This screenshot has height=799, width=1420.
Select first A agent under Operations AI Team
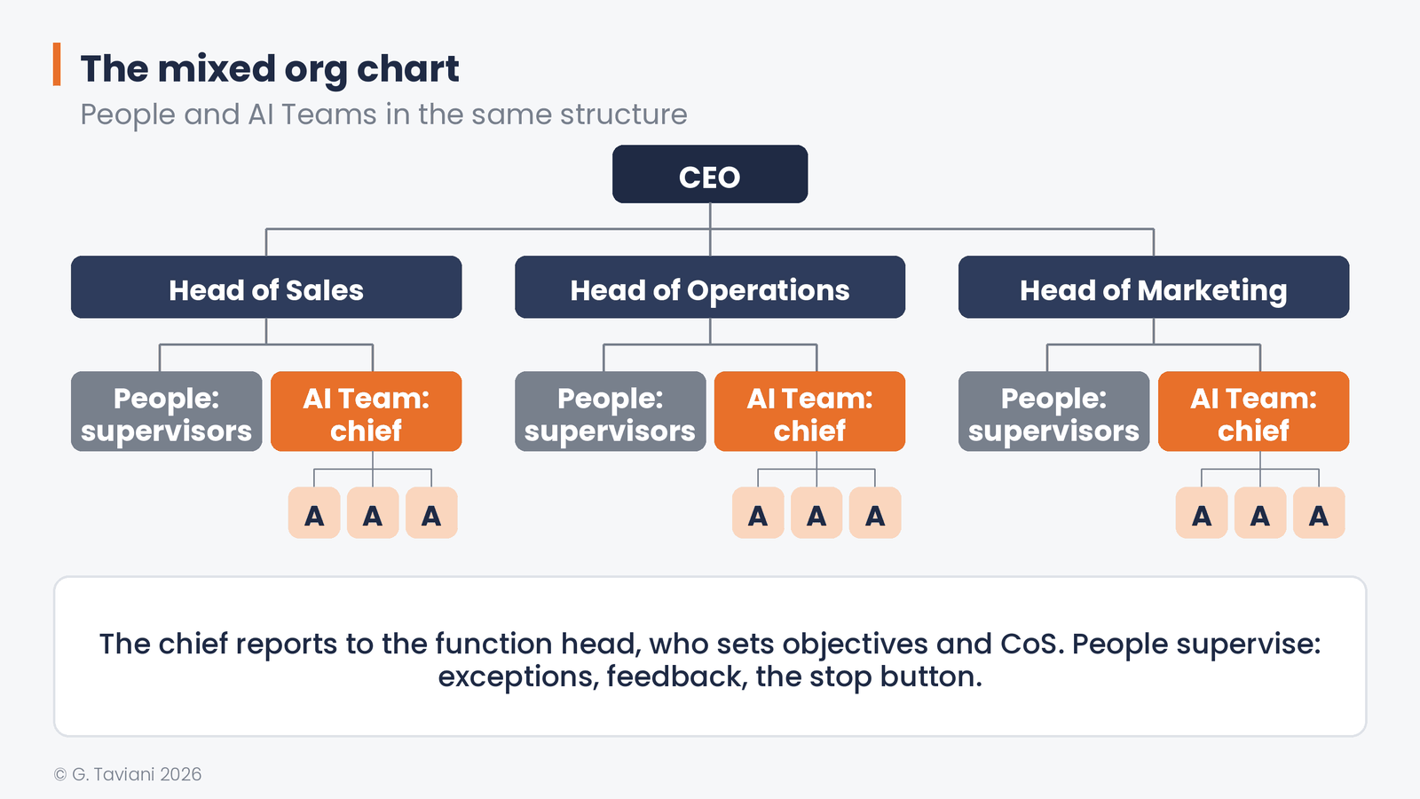758,513
